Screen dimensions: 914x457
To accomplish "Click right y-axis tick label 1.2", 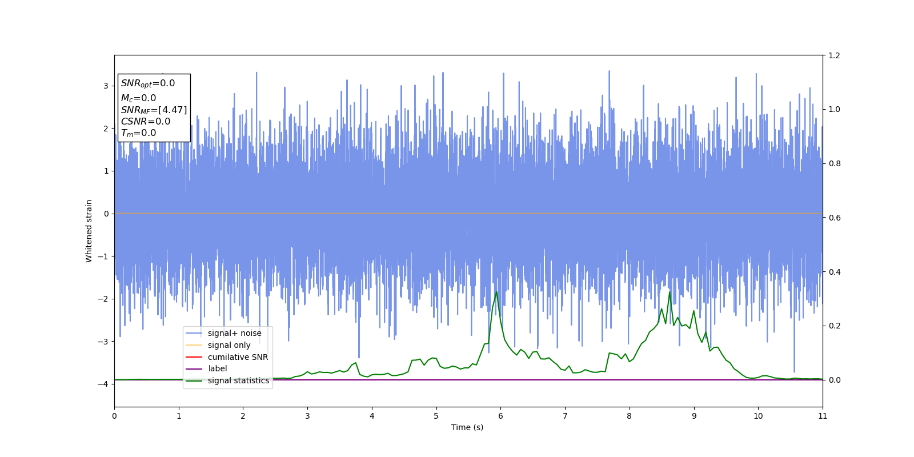I will (x=834, y=55).
